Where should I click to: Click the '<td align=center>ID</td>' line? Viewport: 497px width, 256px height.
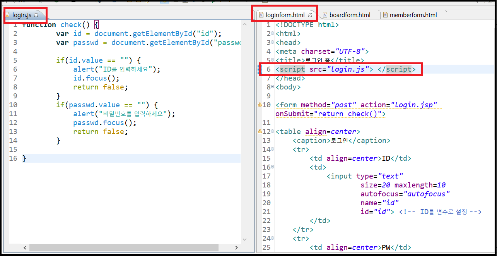tap(360, 158)
